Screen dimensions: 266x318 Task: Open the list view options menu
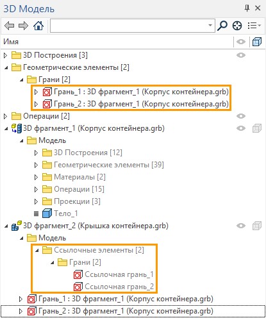coord(254,26)
